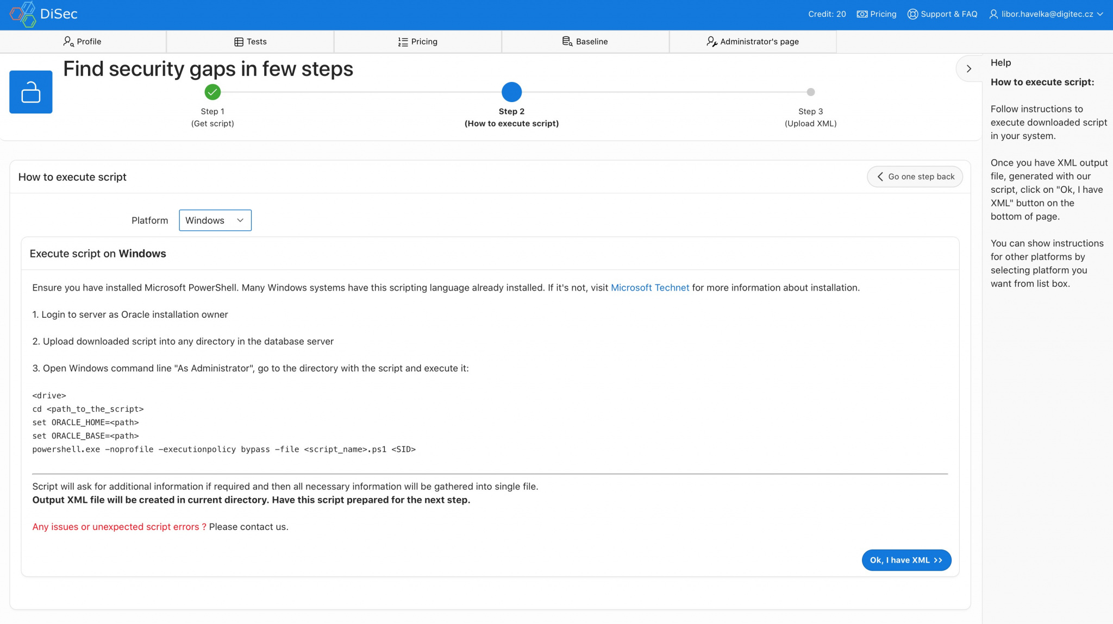
Task: Click the Administrator's page wrench-user icon
Action: 711,42
